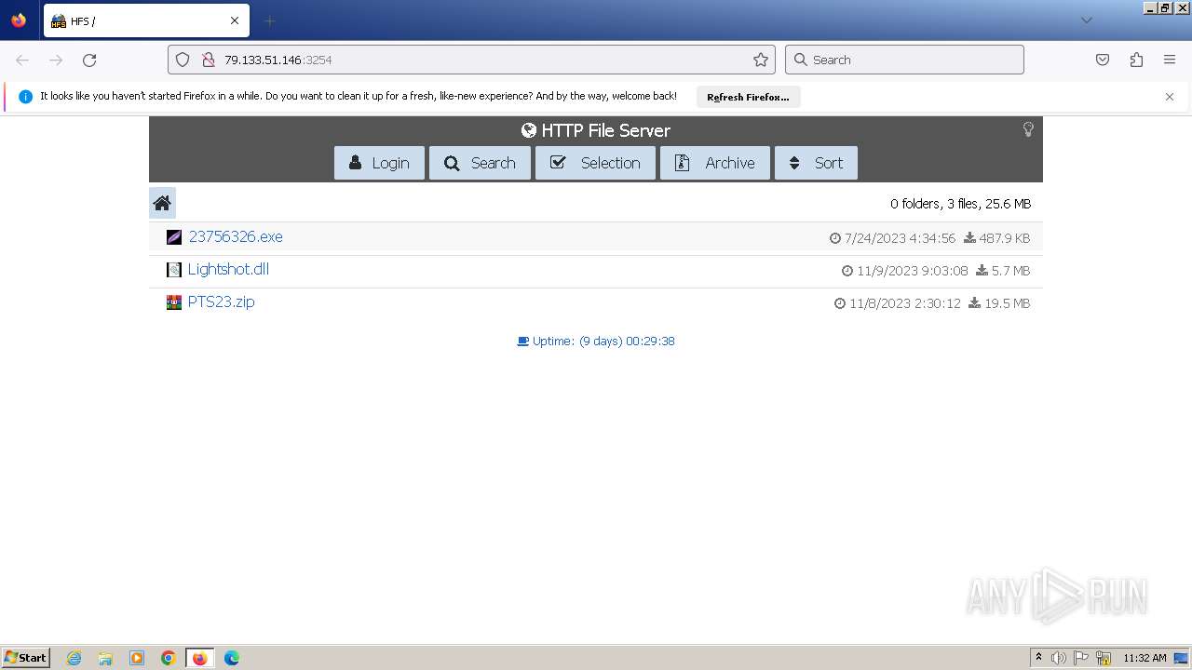Show hidden system tray icons

point(1038,658)
